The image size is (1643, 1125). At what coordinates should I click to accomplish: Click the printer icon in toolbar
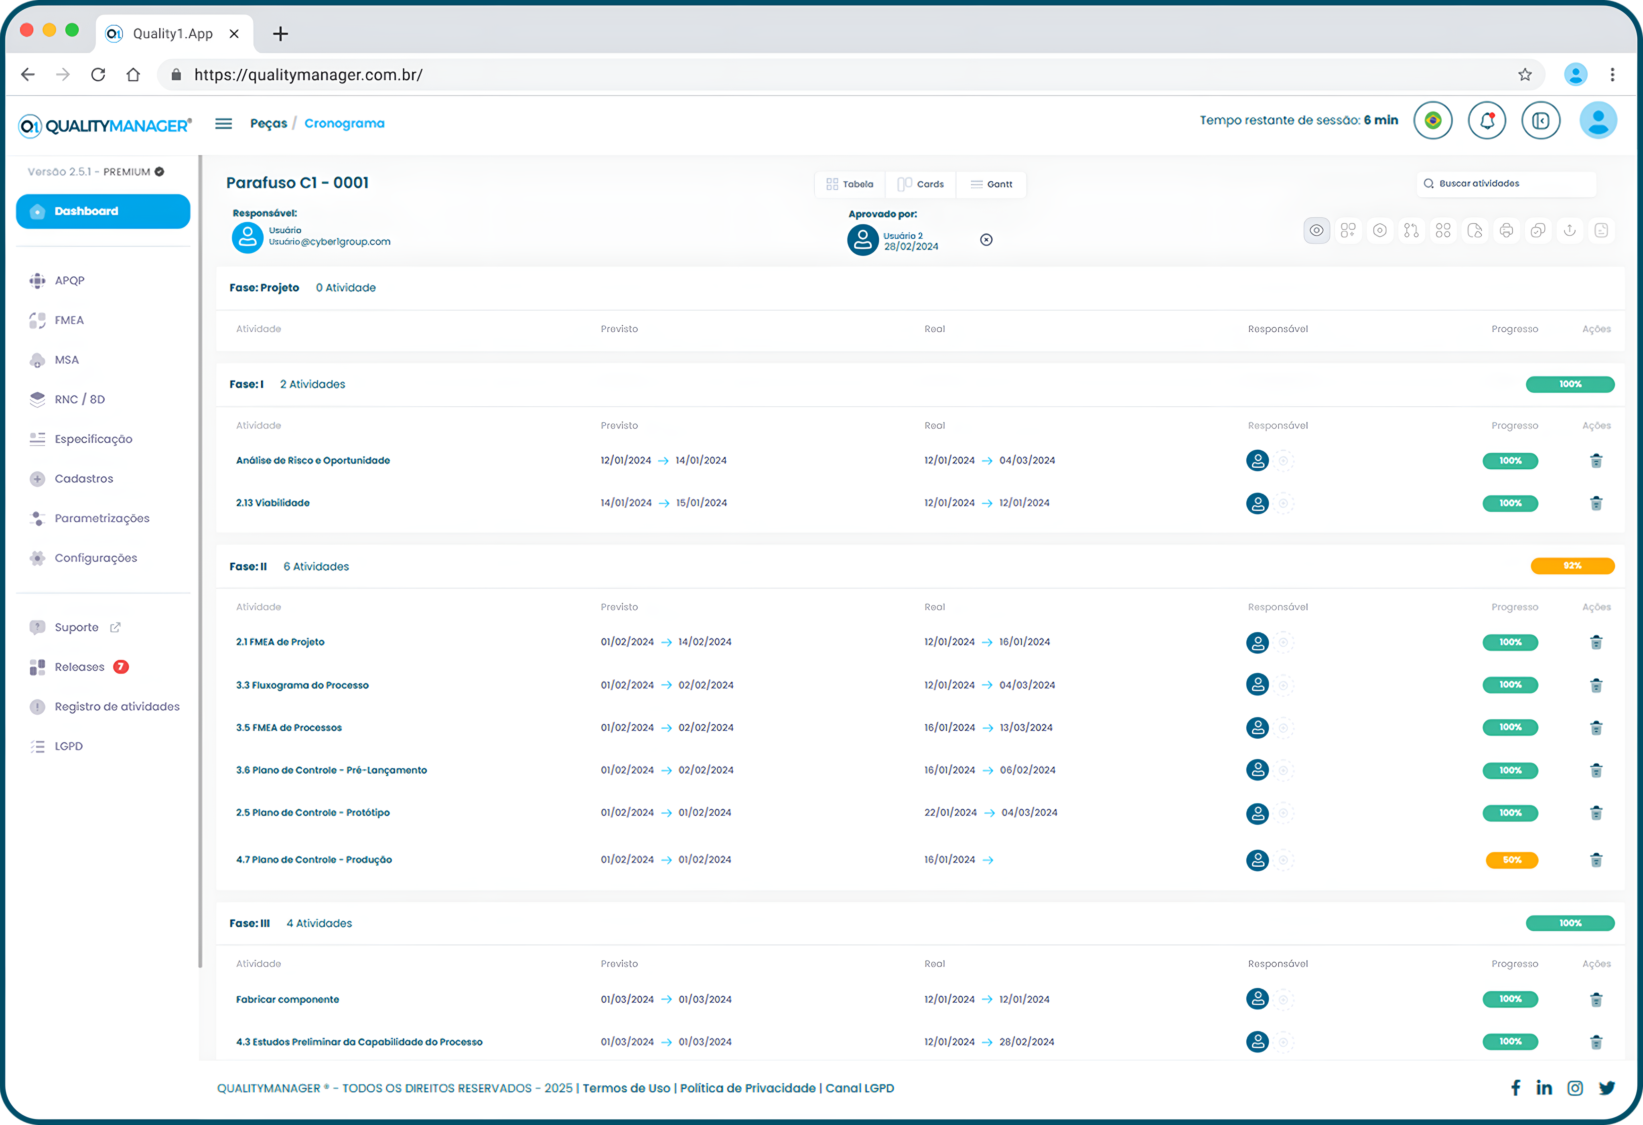(x=1506, y=230)
